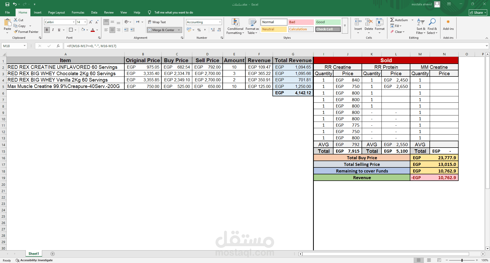Switch to the Data tab
490x263 pixels.
click(x=94, y=12)
